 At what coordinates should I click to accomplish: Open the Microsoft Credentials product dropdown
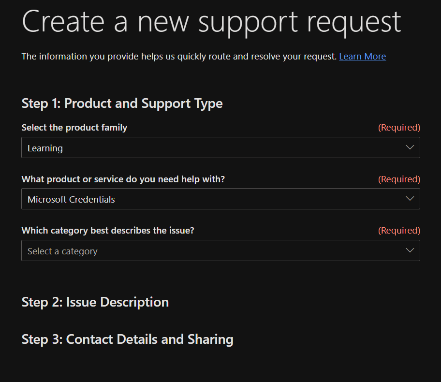[x=220, y=199]
